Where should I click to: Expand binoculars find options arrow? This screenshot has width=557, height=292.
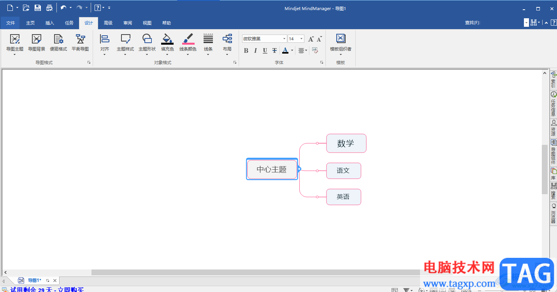pyautogui.click(x=539, y=23)
